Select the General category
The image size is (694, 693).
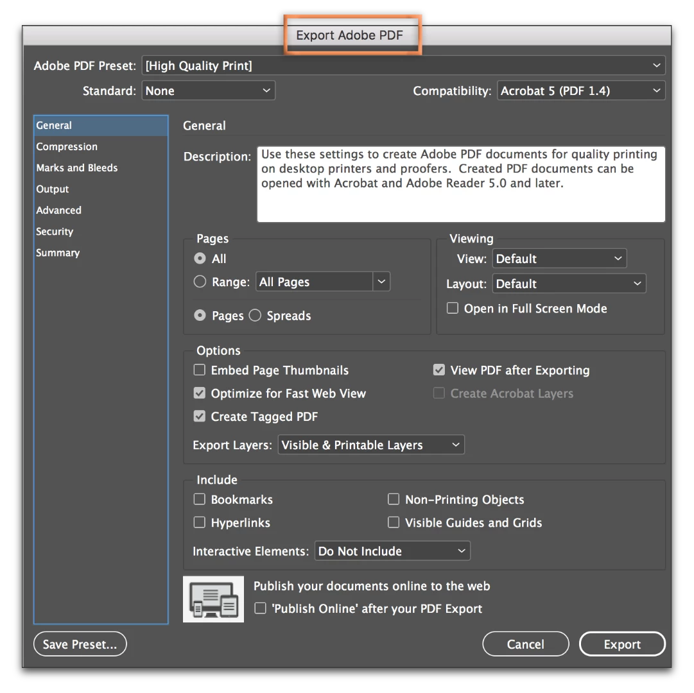101,126
